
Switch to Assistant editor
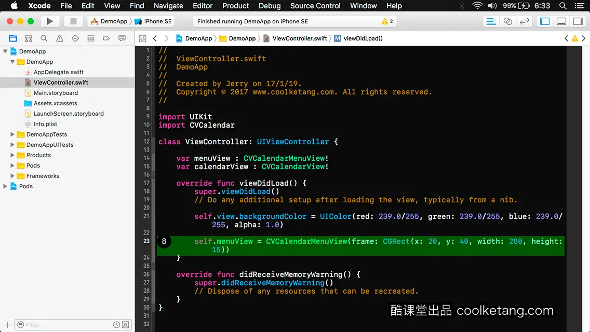point(507,21)
